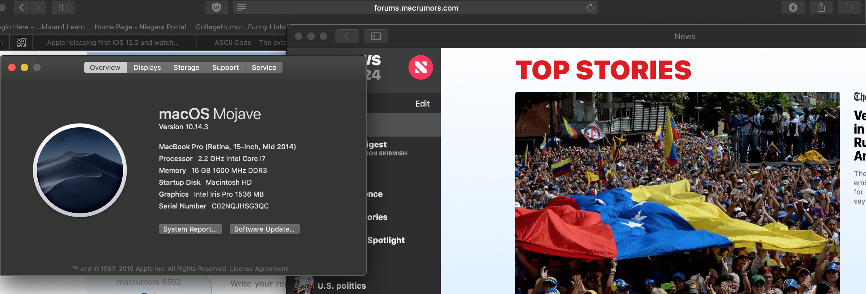Image resolution: width=866 pixels, height=294 pixels.
Task: Click News window back arrow
Action: click(347, 36)
